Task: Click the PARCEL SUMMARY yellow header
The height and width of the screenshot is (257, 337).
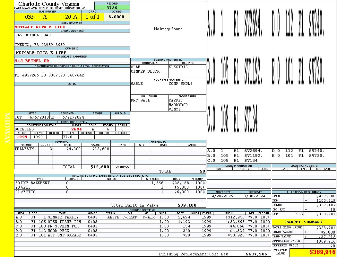Action: tap(304, 222)
